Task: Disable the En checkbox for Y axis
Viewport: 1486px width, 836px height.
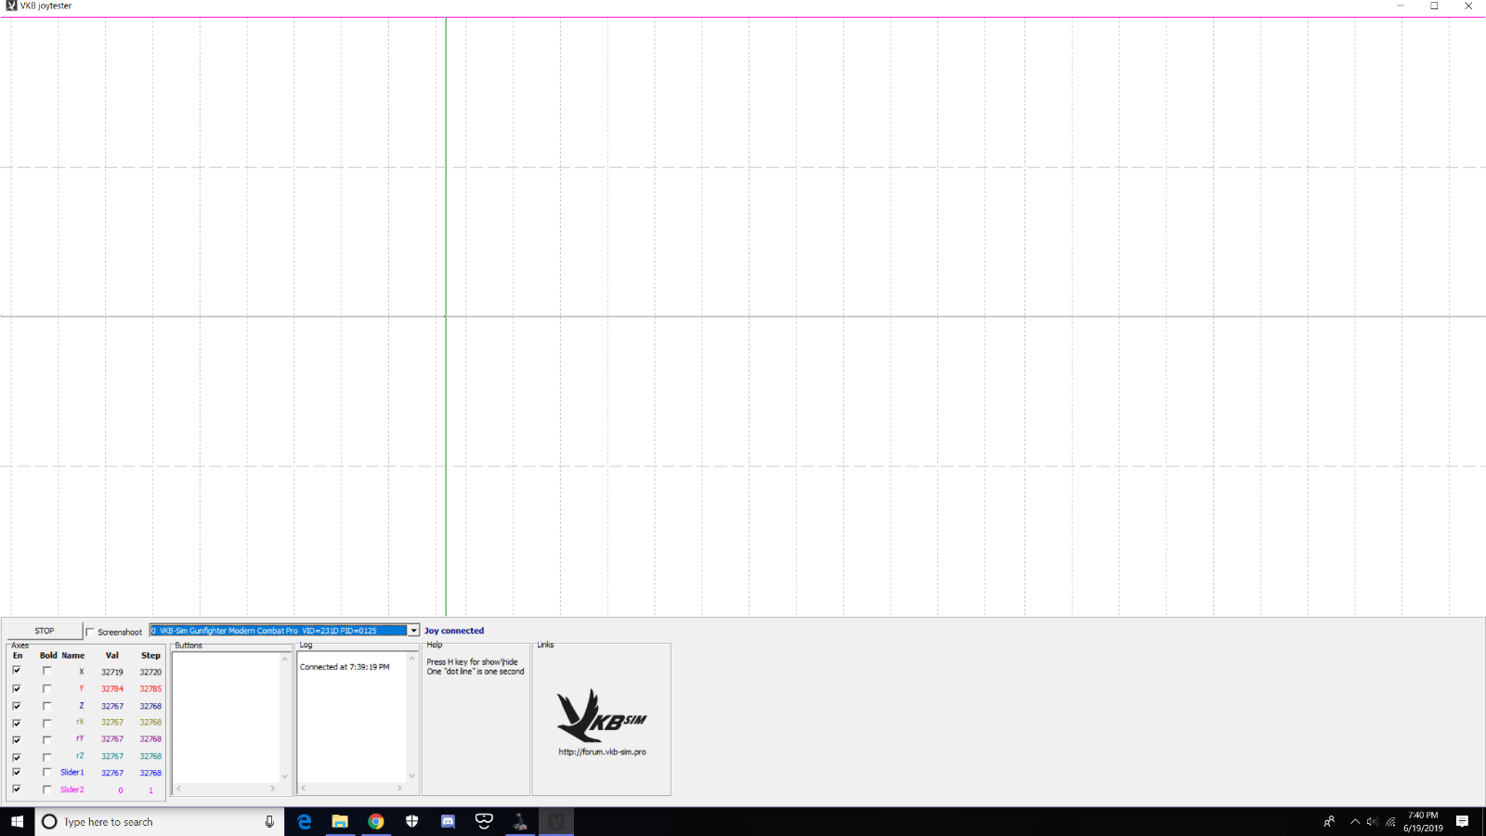Action: point(17,688)
